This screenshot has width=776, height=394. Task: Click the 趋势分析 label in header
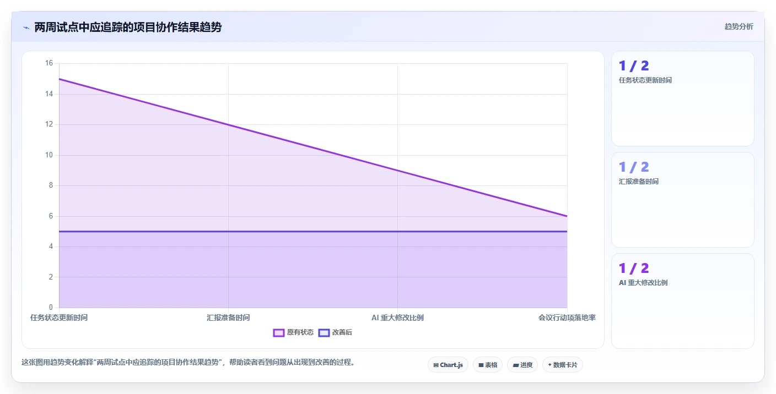point(739,26)
